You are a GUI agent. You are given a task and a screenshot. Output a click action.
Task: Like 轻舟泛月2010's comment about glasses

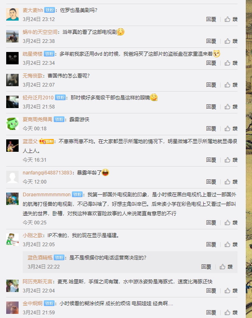[x=231, y=107]
